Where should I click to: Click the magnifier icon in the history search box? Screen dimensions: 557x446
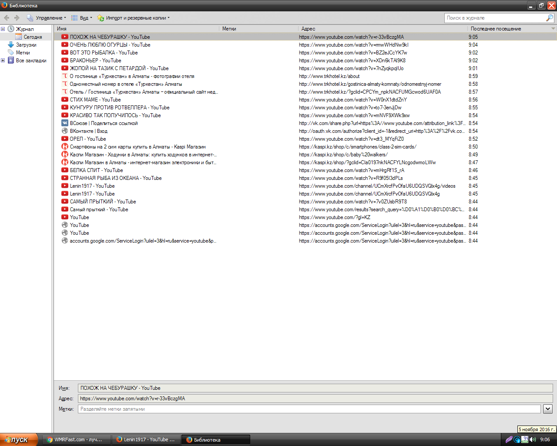[x=550, y=18]
